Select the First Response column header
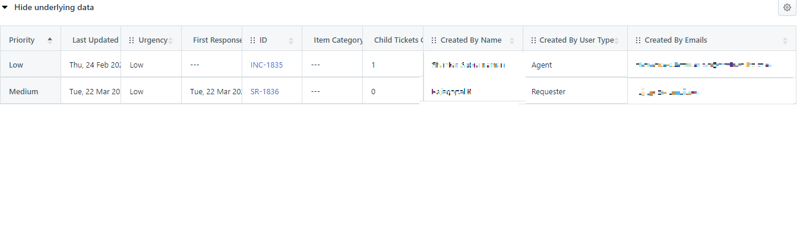 point(217,40)
